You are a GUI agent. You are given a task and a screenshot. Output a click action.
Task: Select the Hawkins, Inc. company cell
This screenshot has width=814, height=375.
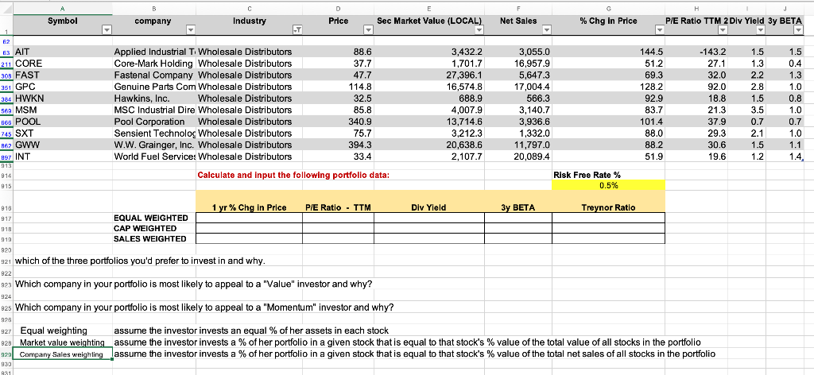point(154,98)
